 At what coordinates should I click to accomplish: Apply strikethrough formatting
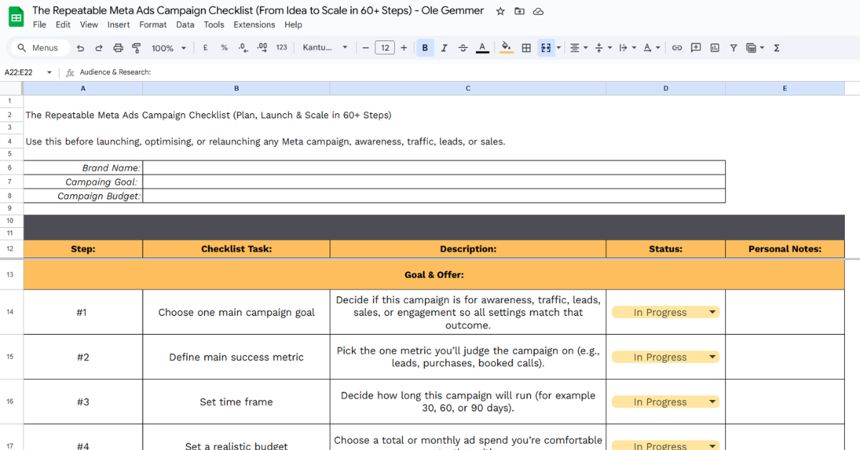pos(463,48)
